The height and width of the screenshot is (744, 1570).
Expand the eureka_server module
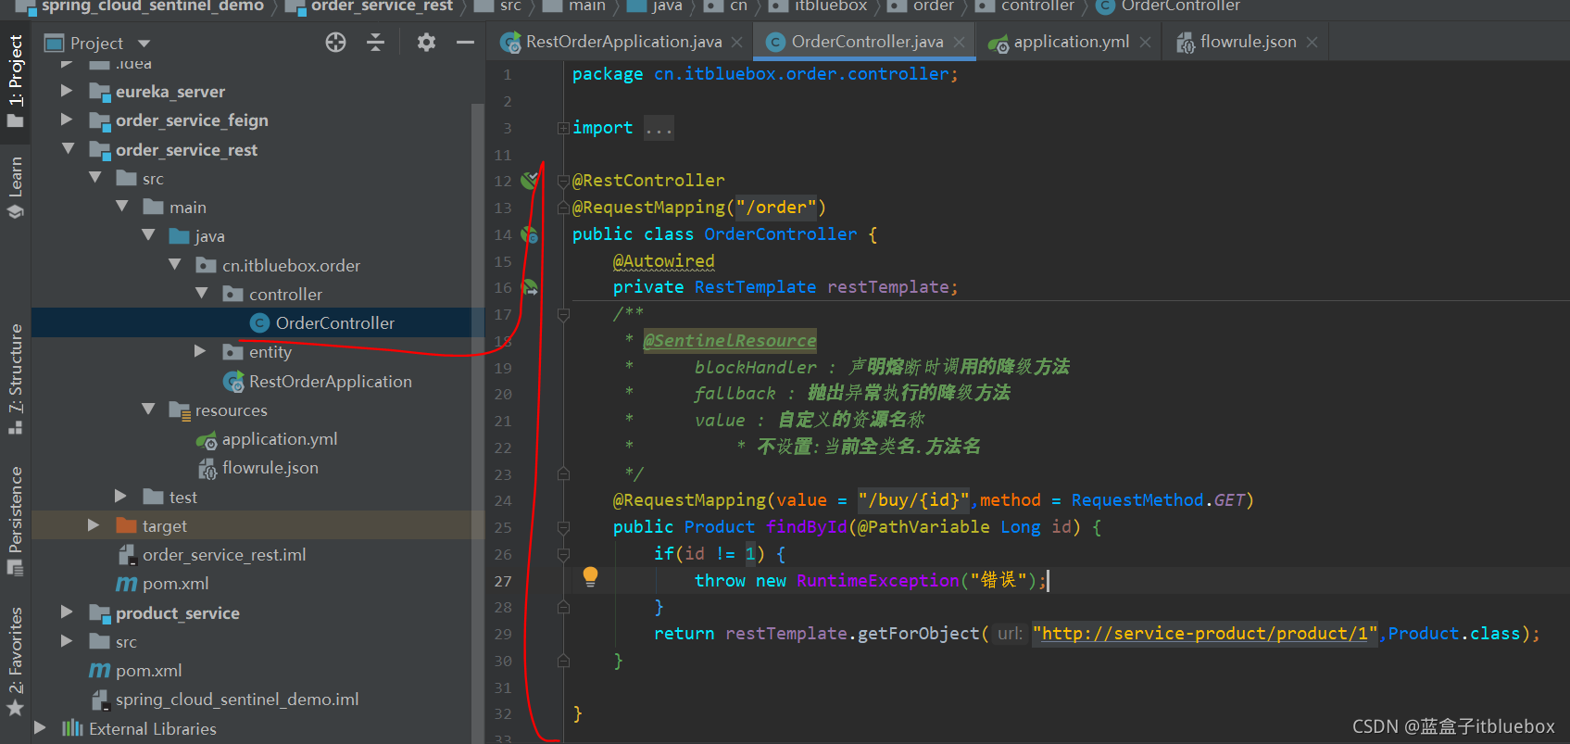coord(67,91)
